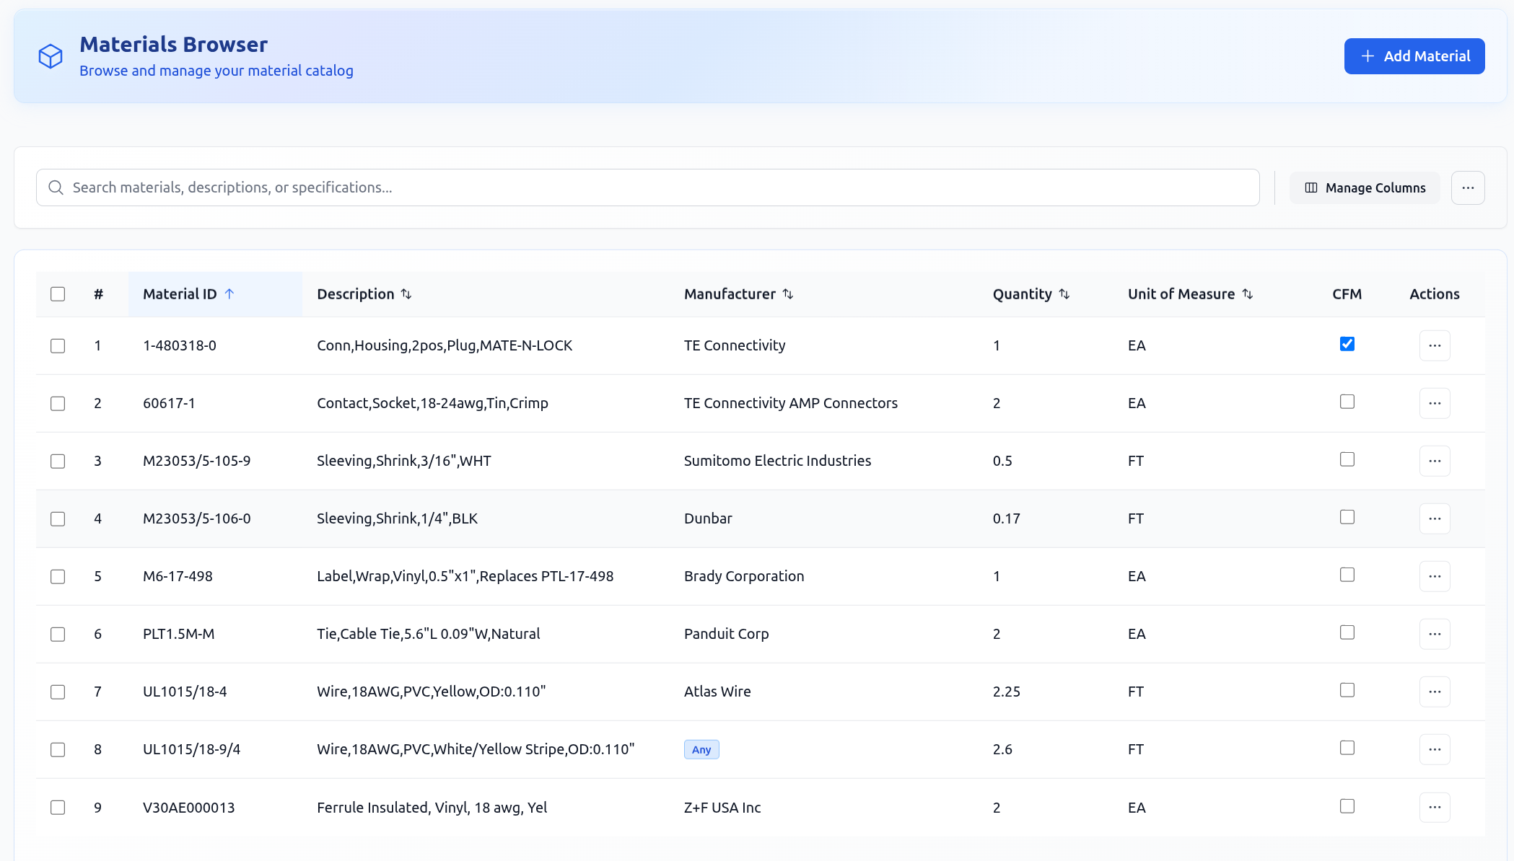Click the magnifier search icon
This screenshot has height=861, width=1514.
56,187
